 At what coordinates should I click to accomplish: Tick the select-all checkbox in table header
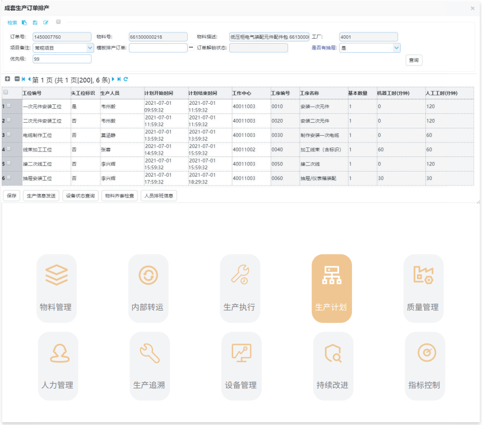[6, 92]
